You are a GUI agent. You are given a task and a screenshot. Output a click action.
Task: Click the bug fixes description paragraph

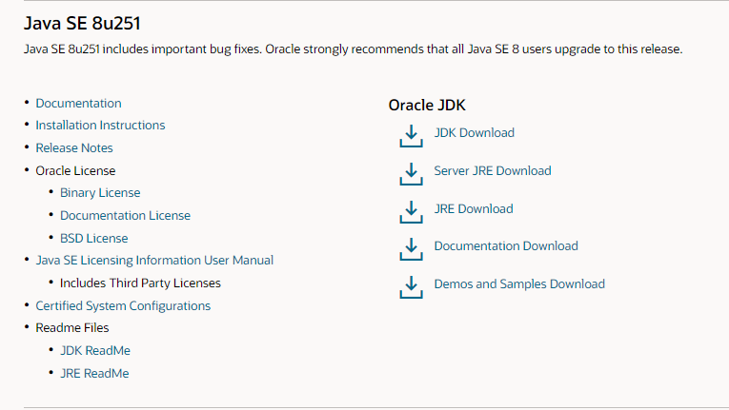[x=354, y=49]
